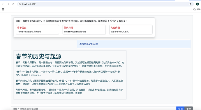201x110 pixels.
Task: Click the browser forward arrow
Action: pos(8,4)
